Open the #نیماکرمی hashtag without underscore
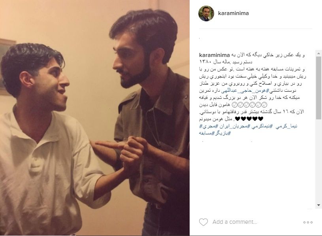 [260, 126]
